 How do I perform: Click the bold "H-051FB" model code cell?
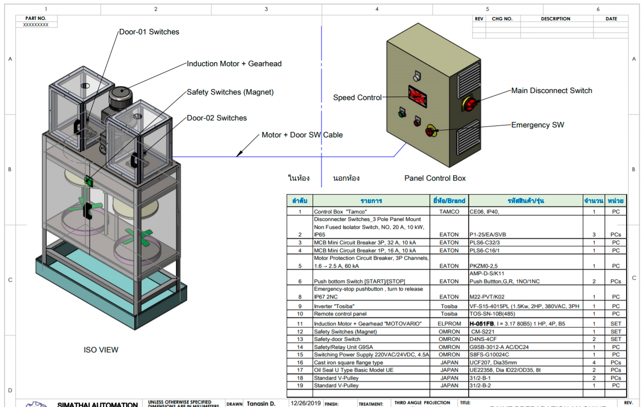point(482,323)
